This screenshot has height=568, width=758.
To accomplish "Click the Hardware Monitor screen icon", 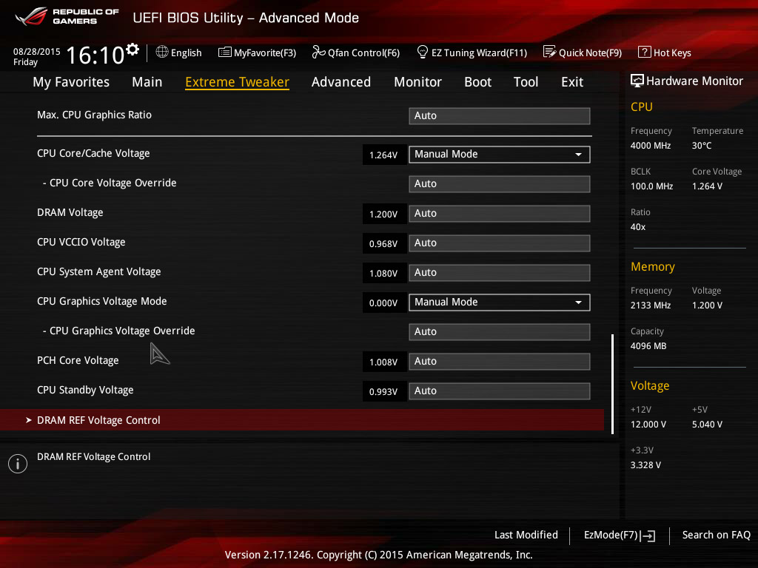I will coord(637,81).
